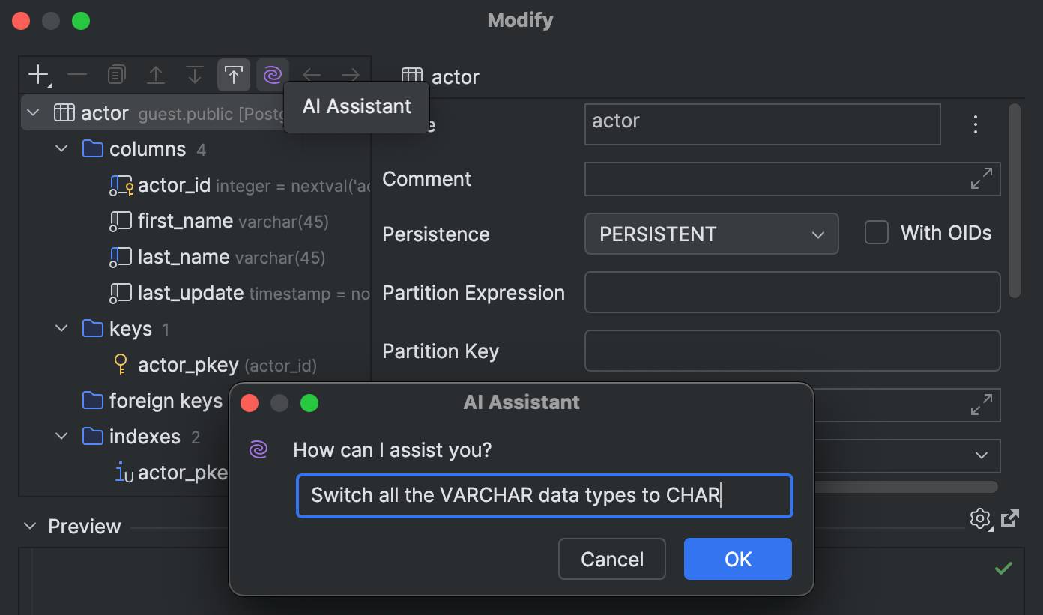Select the actor_pkey key item
The width and height of the screenshot is (1043, 615).
point(187,365)
